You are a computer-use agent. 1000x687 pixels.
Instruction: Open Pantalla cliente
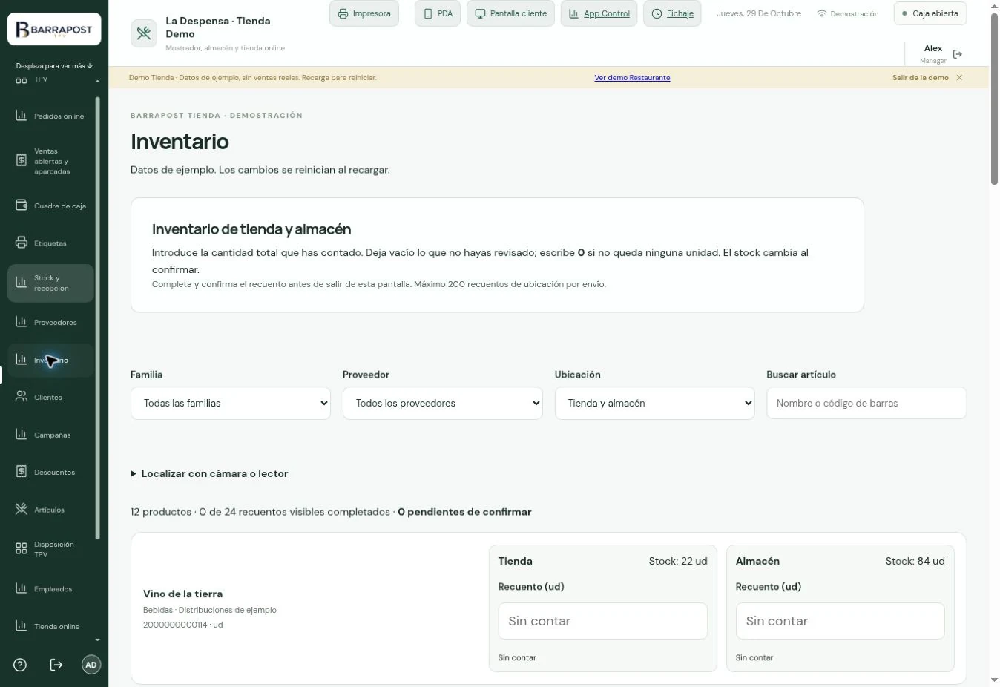click(510, 13)
